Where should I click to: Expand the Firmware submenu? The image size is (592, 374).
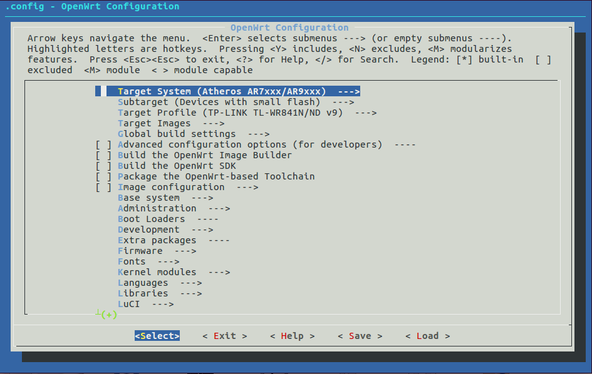click(x=157, y=251)
